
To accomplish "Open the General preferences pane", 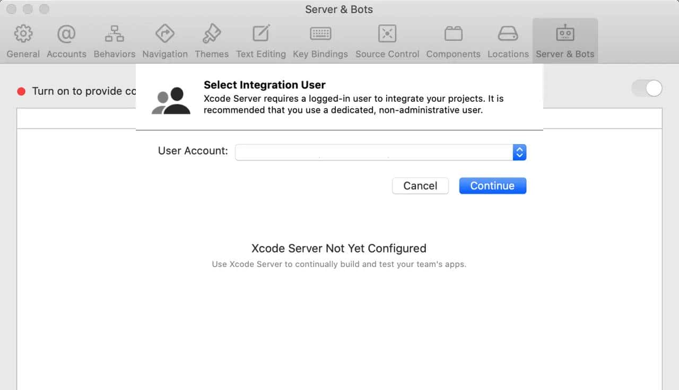I will click(x=23, y=40).
